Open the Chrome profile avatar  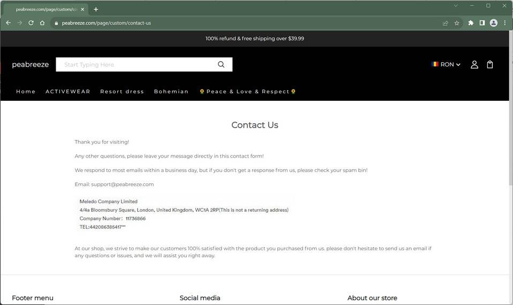pyautogui.click(x=493, y=23)
